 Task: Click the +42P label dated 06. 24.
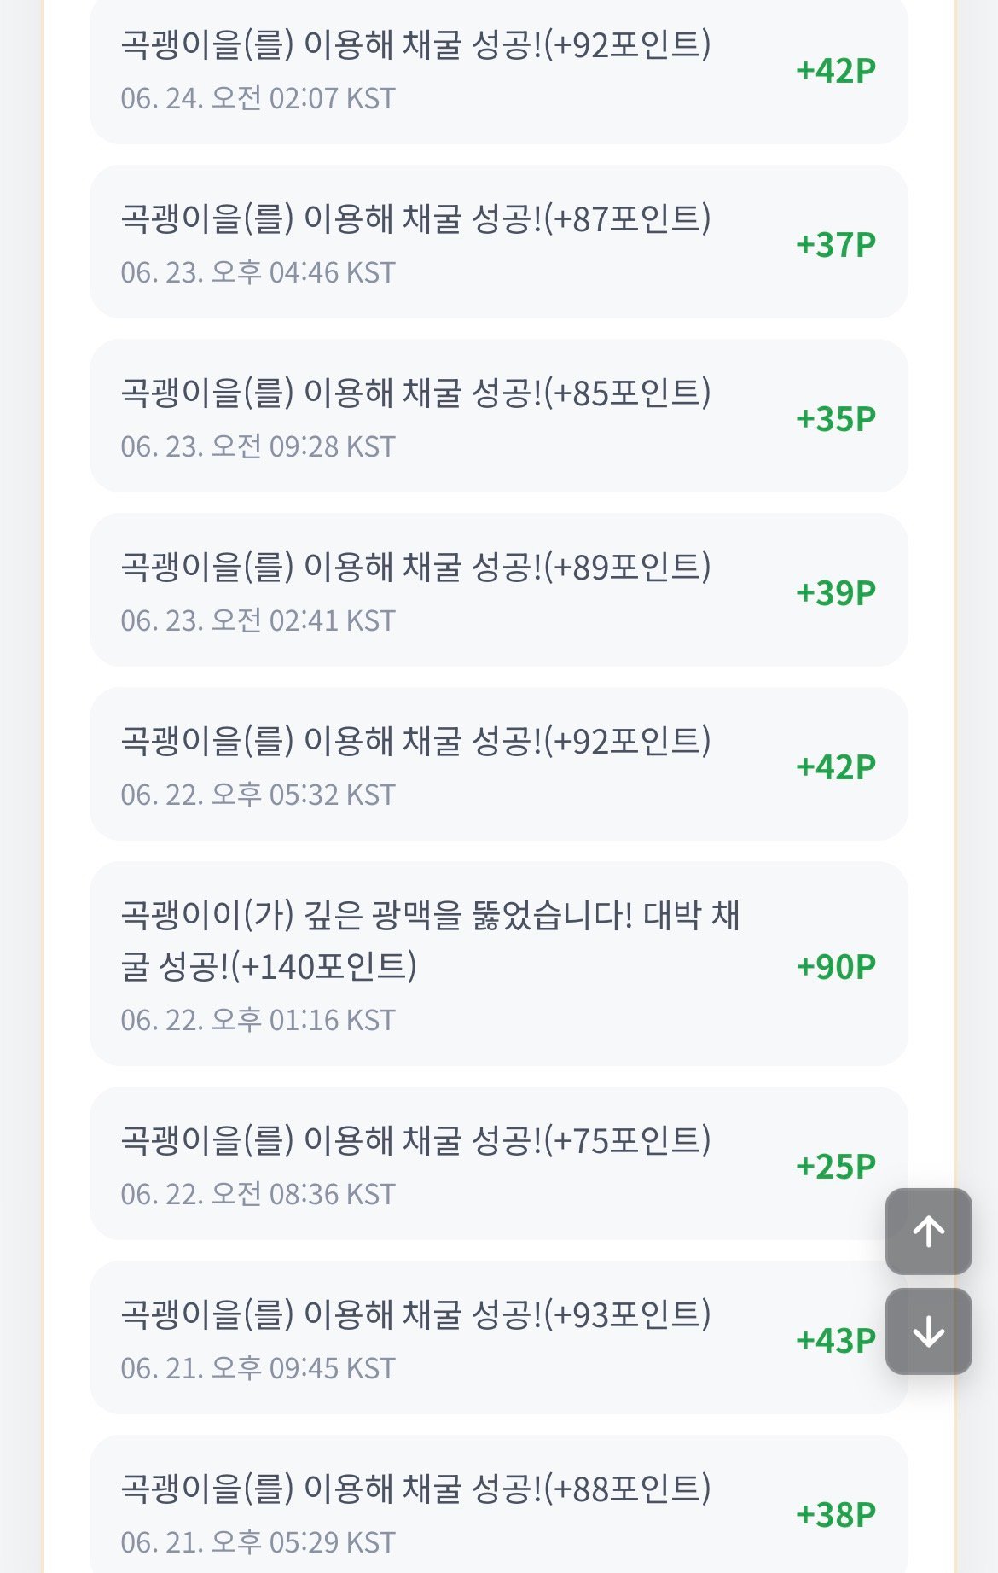click(x=836, y=71)
